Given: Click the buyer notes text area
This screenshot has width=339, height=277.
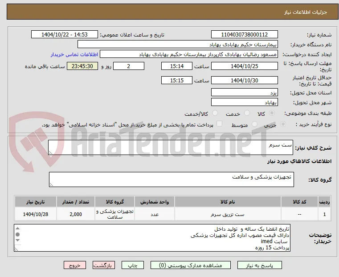Looking at the screenshot, I should (x=152, y=238).
